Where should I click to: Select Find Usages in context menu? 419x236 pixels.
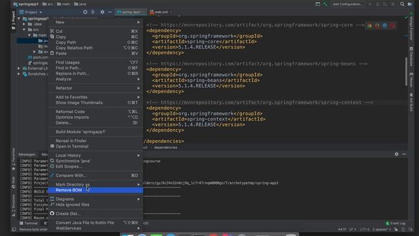click(x=96, y=62)
